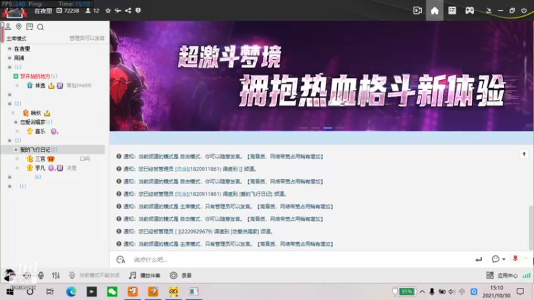Click the online user count 12

(92, 11)
